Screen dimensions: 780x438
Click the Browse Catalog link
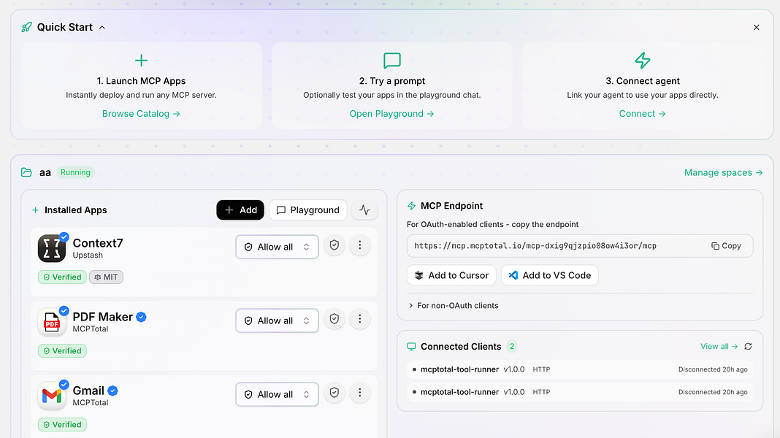[141, 114]
